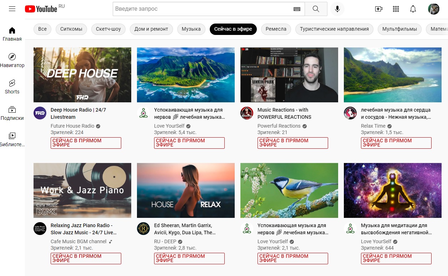Open the on-screen keyboard icon in search
Viewport: 448px width, 276px height.
pos(297,9)
